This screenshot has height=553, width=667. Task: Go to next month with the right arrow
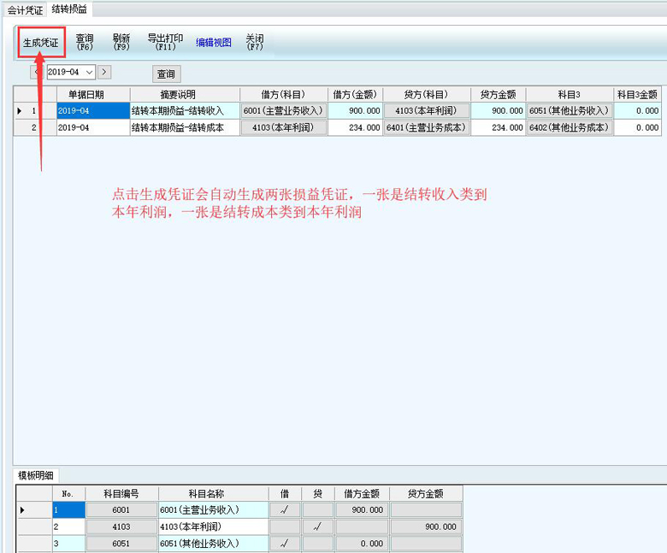coord(104,73)
